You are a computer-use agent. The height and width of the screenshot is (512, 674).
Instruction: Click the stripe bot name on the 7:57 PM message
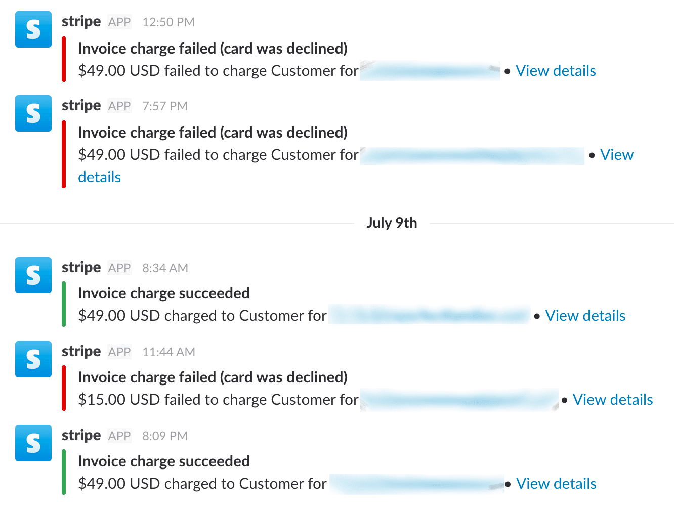click(x=81, y=105)
